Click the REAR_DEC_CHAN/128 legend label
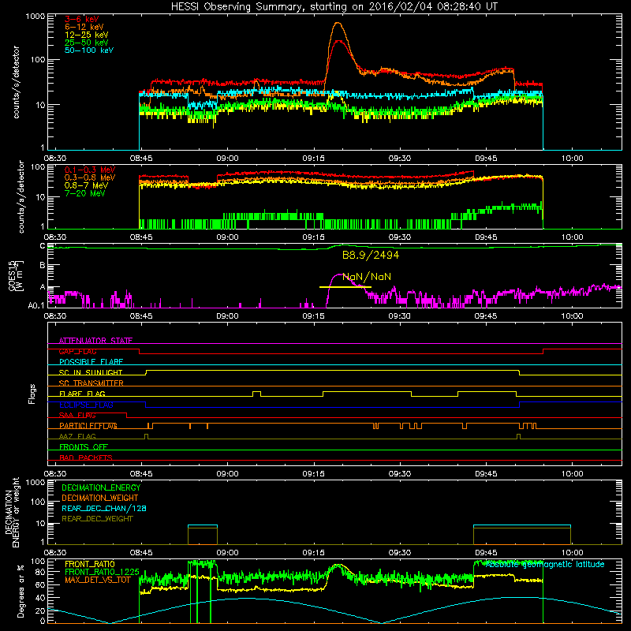The width and height of the screenshot is (631, 631). [104, 508]
